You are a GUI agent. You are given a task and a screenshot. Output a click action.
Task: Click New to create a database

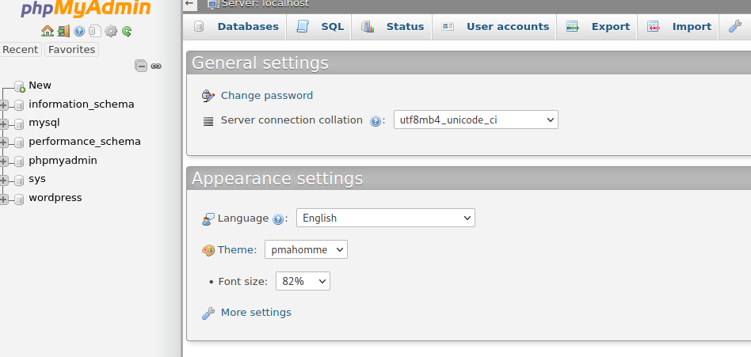[40, 85]
